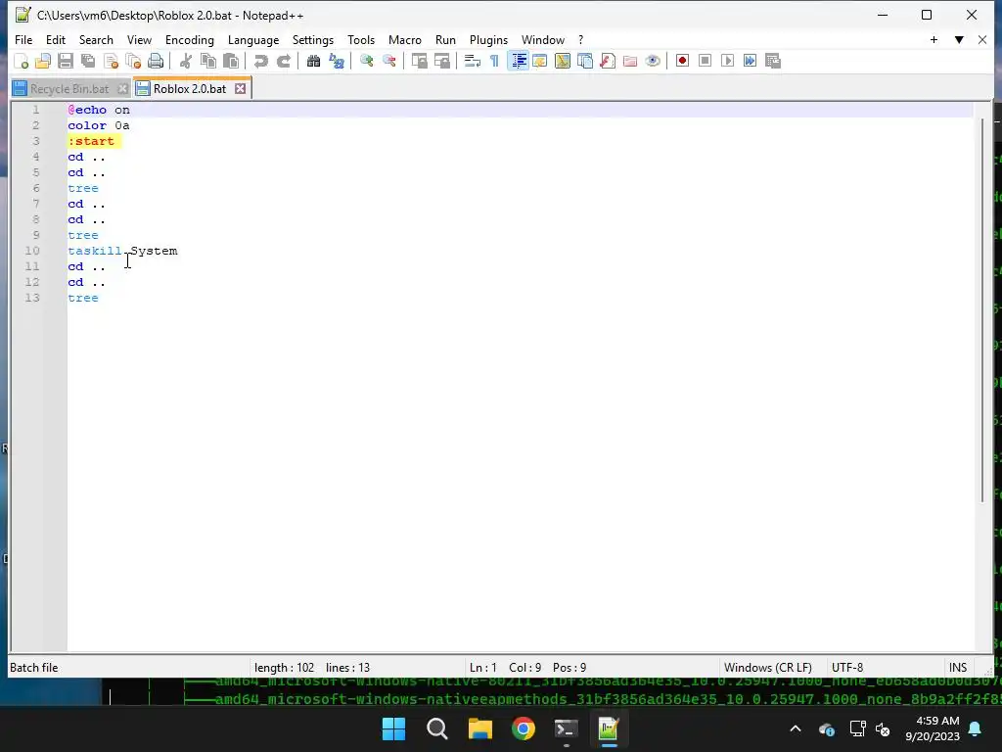Paste clipboard content using the Paste icon

click(x=231, y=61)
